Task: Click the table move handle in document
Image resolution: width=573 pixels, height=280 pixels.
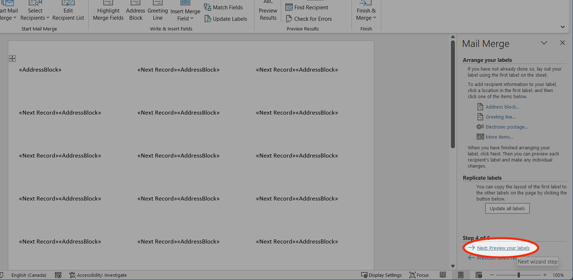Action: pos(12,58)
